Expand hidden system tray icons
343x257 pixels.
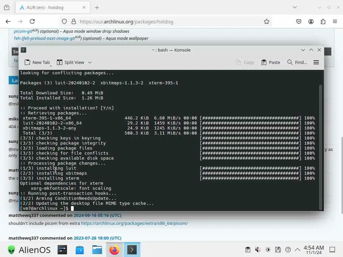[x=297, y=250]
